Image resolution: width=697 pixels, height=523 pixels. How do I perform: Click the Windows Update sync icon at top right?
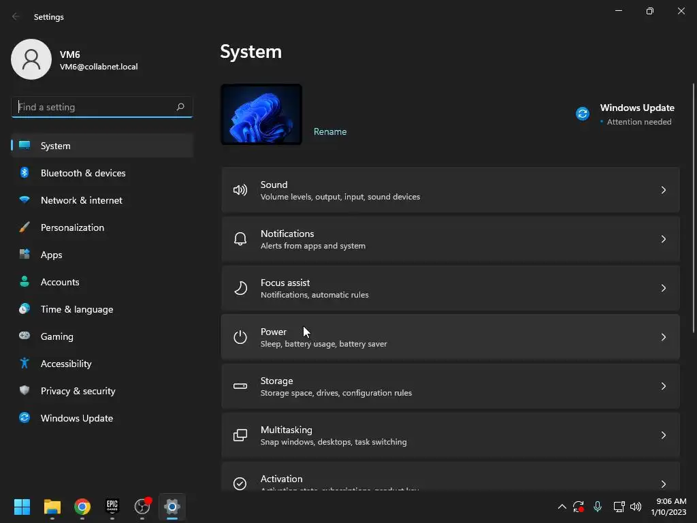pos(583,114)
